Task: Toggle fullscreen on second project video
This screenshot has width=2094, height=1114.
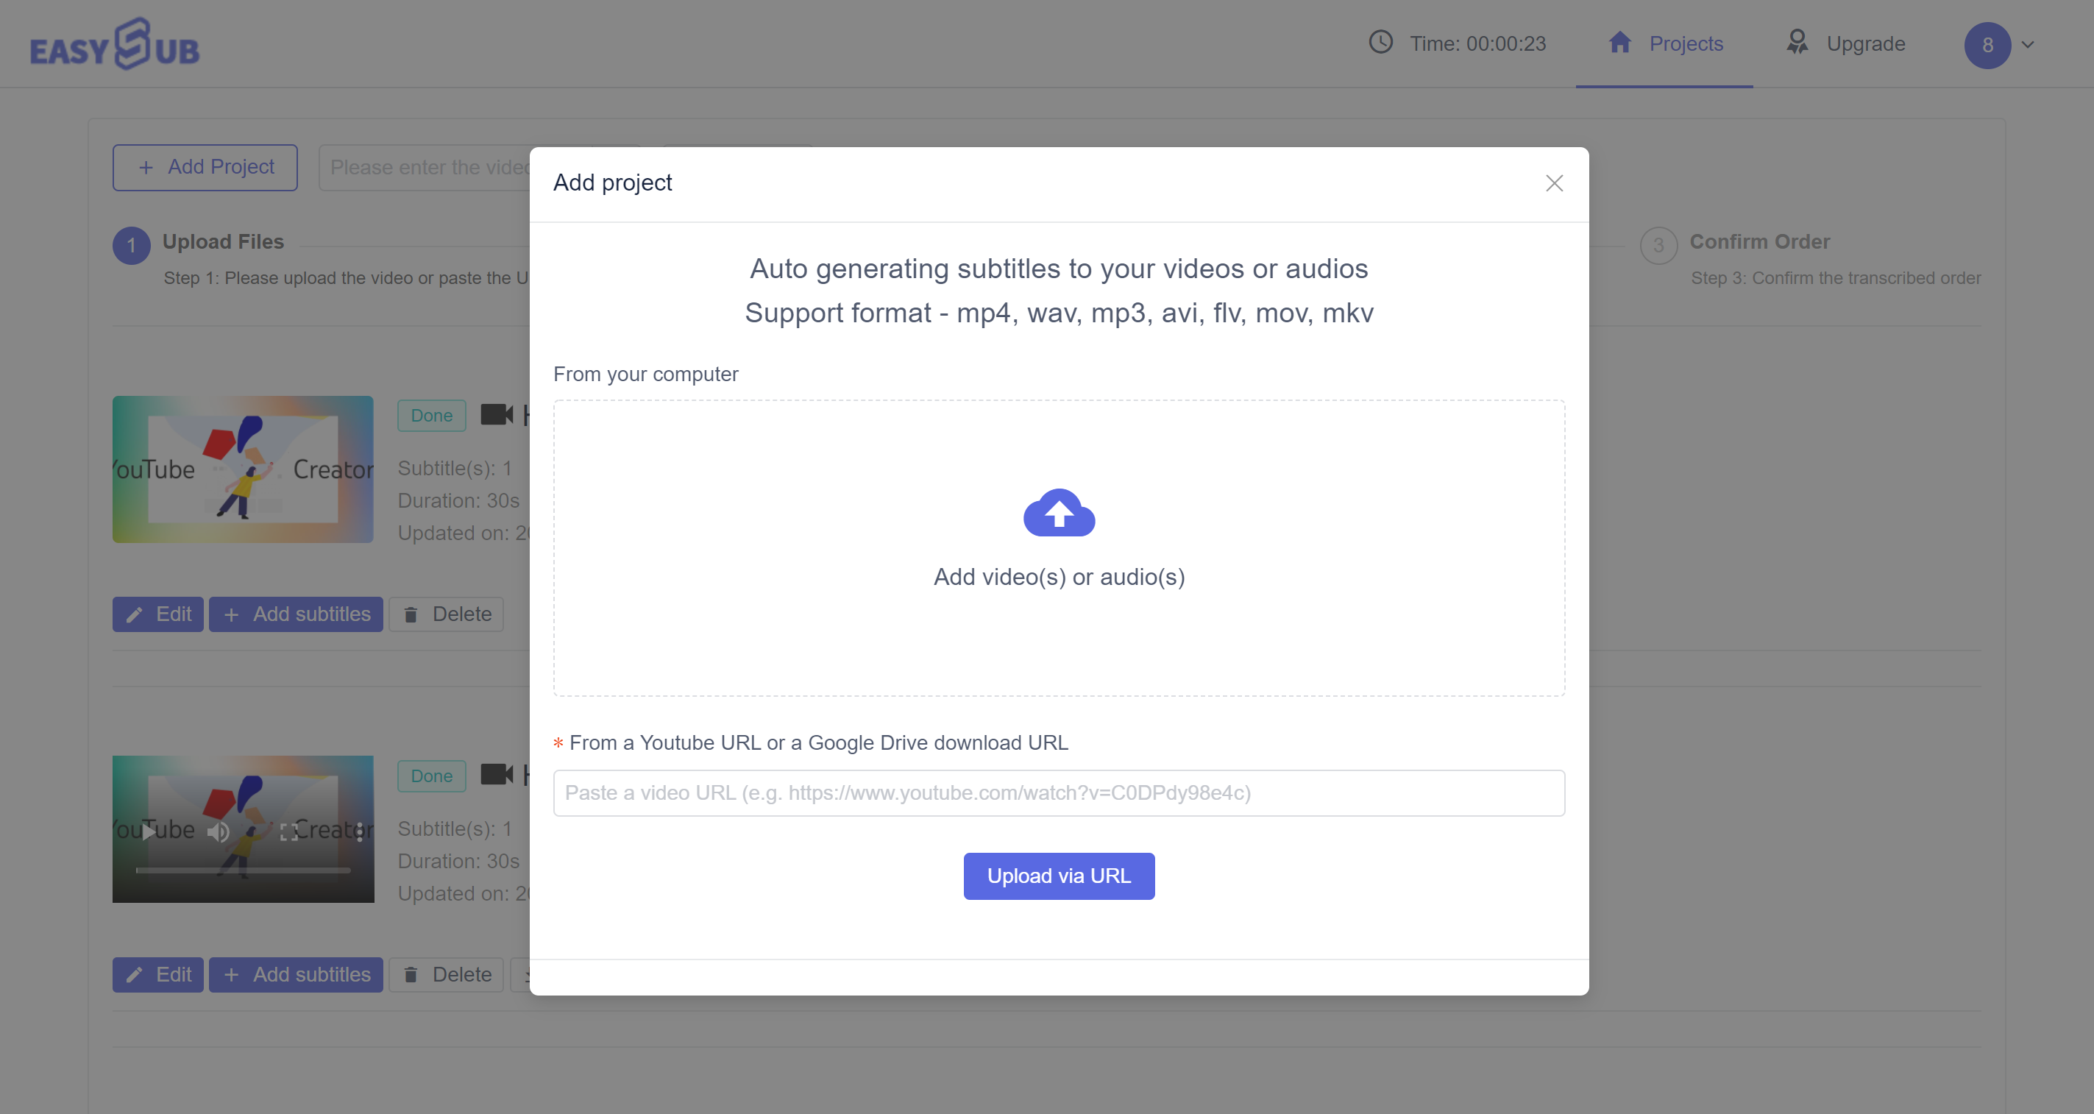Action: pos(288,831)
